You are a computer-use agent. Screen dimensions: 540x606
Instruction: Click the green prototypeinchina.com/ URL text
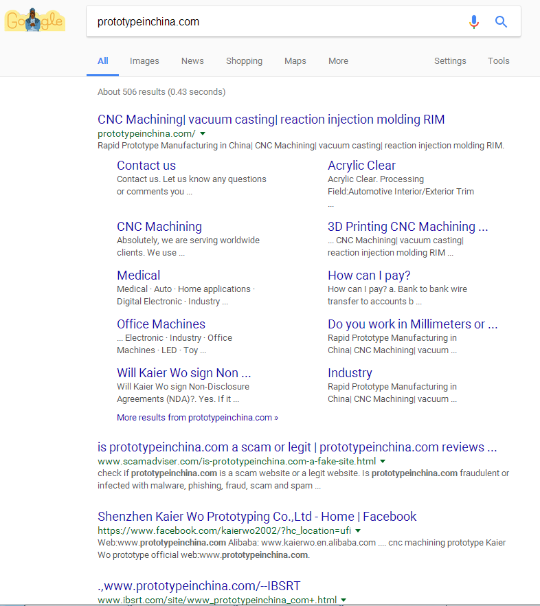point(146,134)
